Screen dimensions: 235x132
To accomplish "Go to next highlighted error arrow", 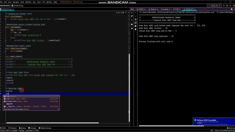I will coord(128,13).
